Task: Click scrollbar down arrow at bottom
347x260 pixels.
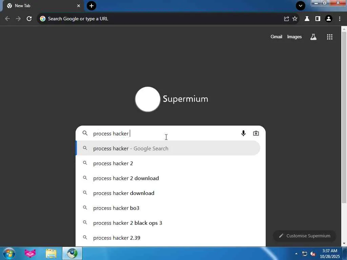Action: click(344, 243)
